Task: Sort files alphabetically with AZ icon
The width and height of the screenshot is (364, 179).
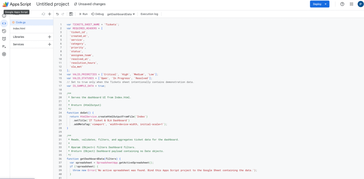Action: click(x=43, y=14)
